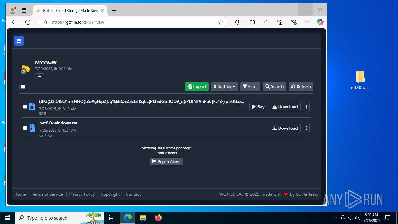Open File Explorer from the taskbar

pos(143,218)
